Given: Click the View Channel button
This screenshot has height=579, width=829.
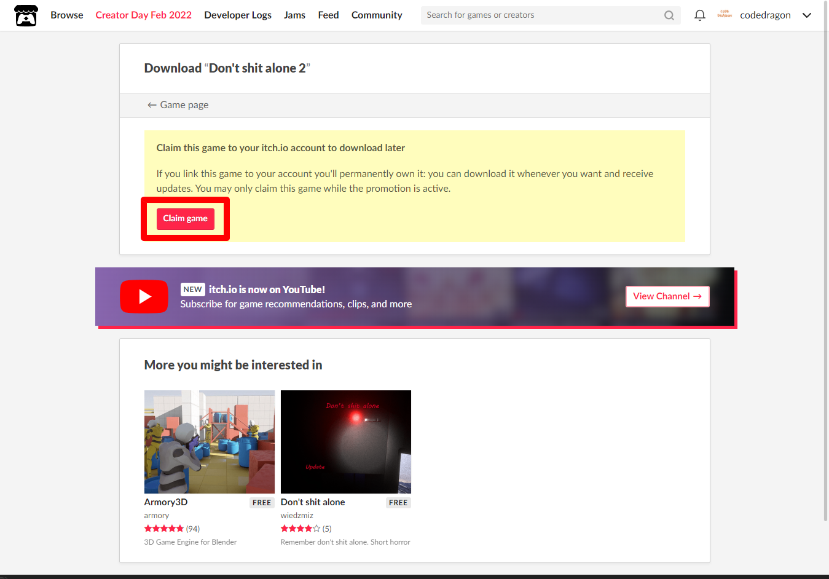Looking at the screenshot, I should [x=667, y=296].
